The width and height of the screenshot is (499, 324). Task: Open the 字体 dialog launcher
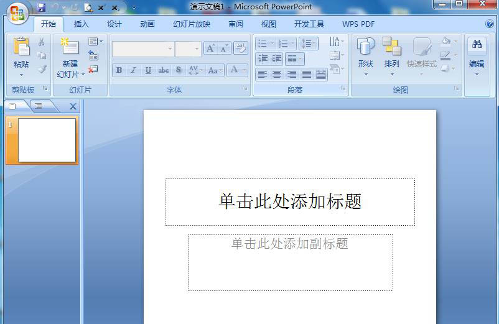[x=245, y=88]
